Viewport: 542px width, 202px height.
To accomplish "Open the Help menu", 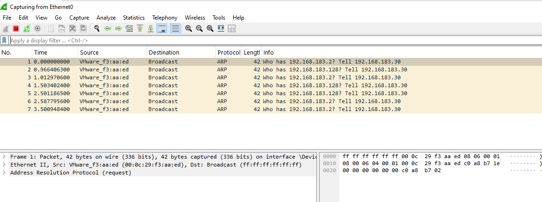I will pos(239,18).
